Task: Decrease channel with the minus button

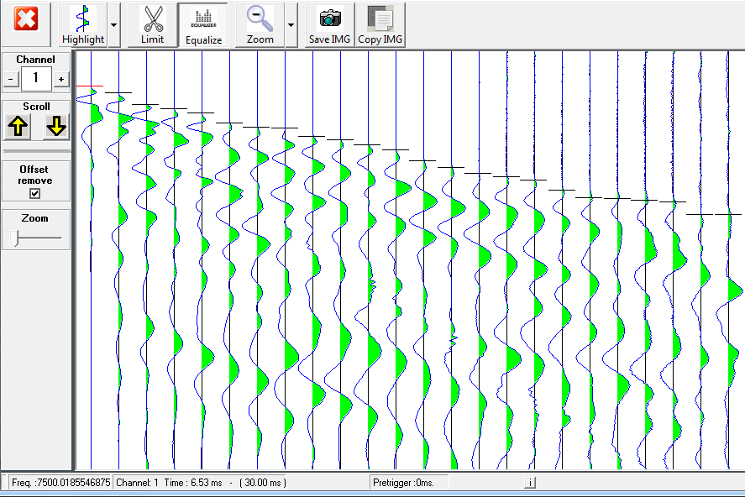Action: (x=11, y=78)
